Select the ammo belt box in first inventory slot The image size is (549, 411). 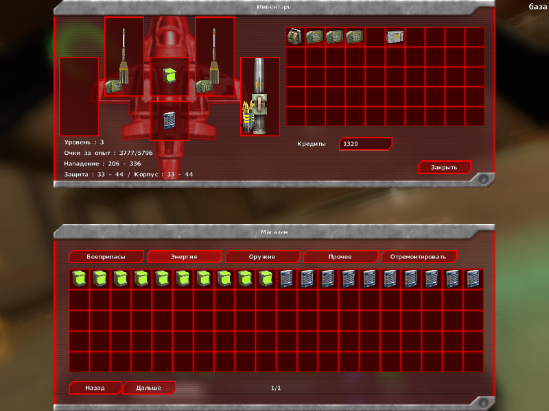[295, 37]
